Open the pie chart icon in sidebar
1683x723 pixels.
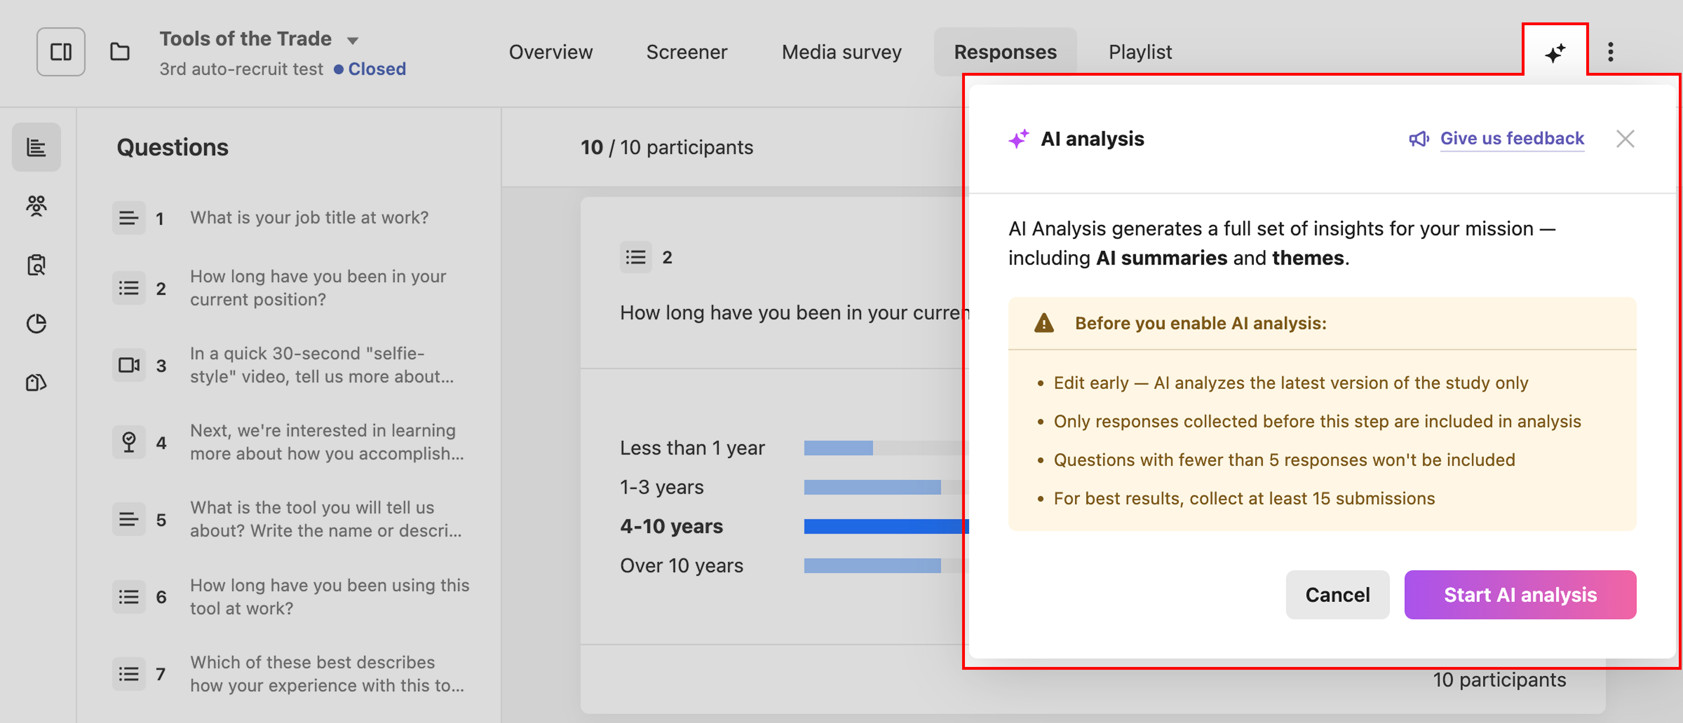[36, 324]
